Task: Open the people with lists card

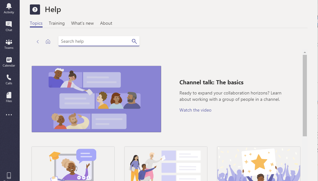Action: coord(166,164)
